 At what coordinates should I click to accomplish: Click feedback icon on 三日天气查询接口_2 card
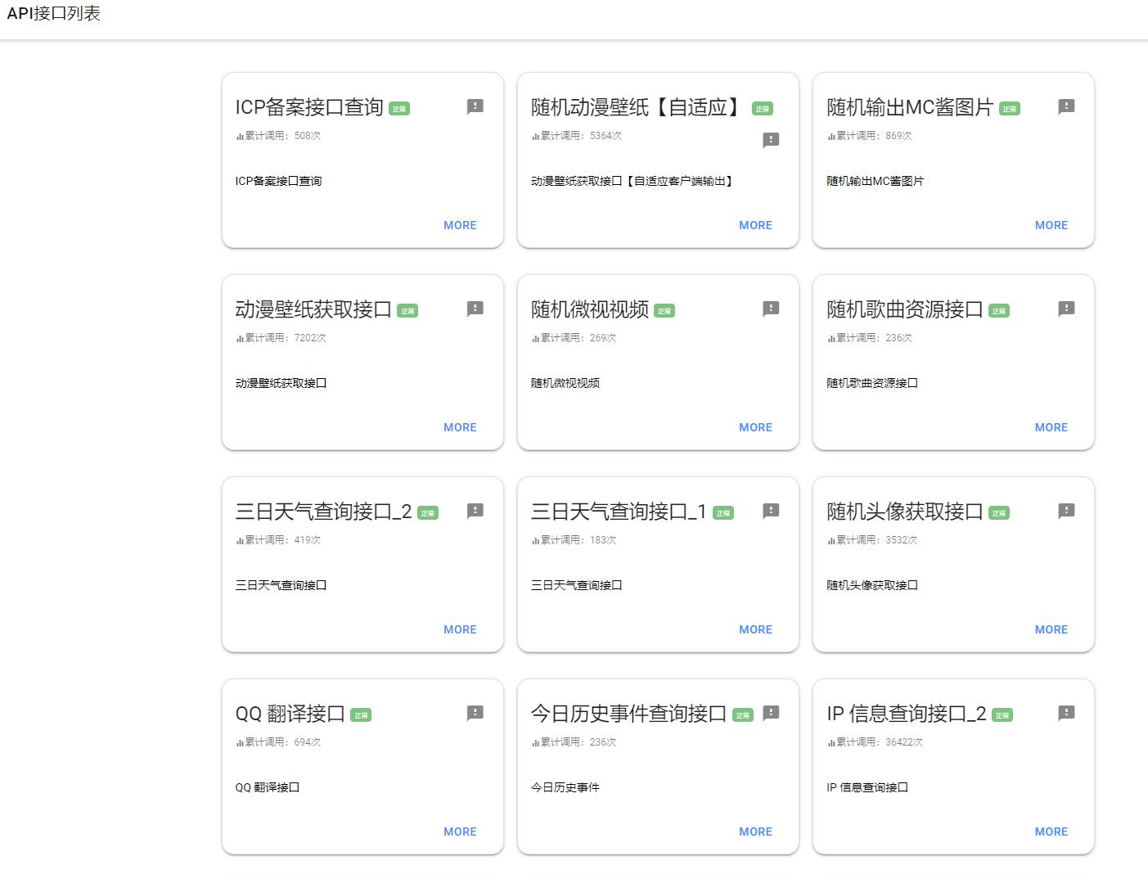(x=475, y=511)
